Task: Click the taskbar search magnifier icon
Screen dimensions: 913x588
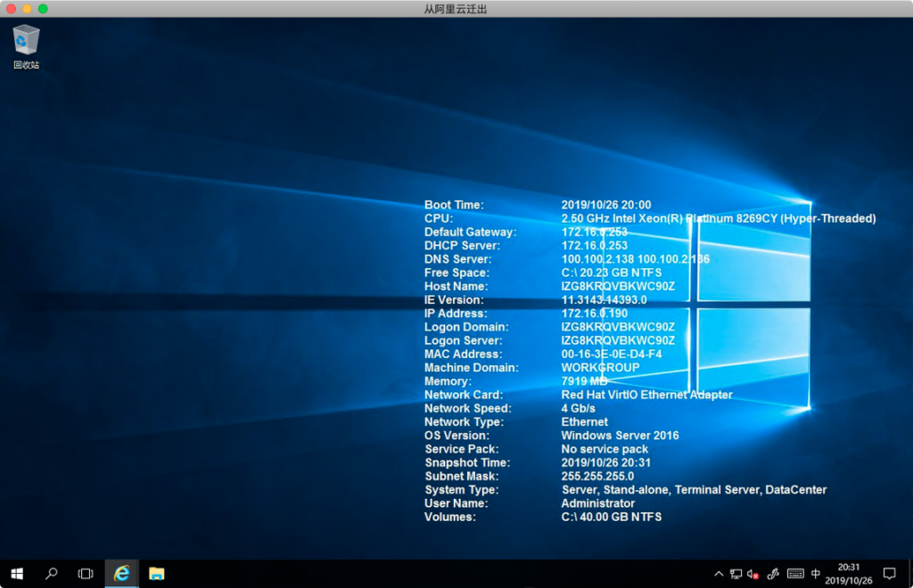Action: (52, 573)
